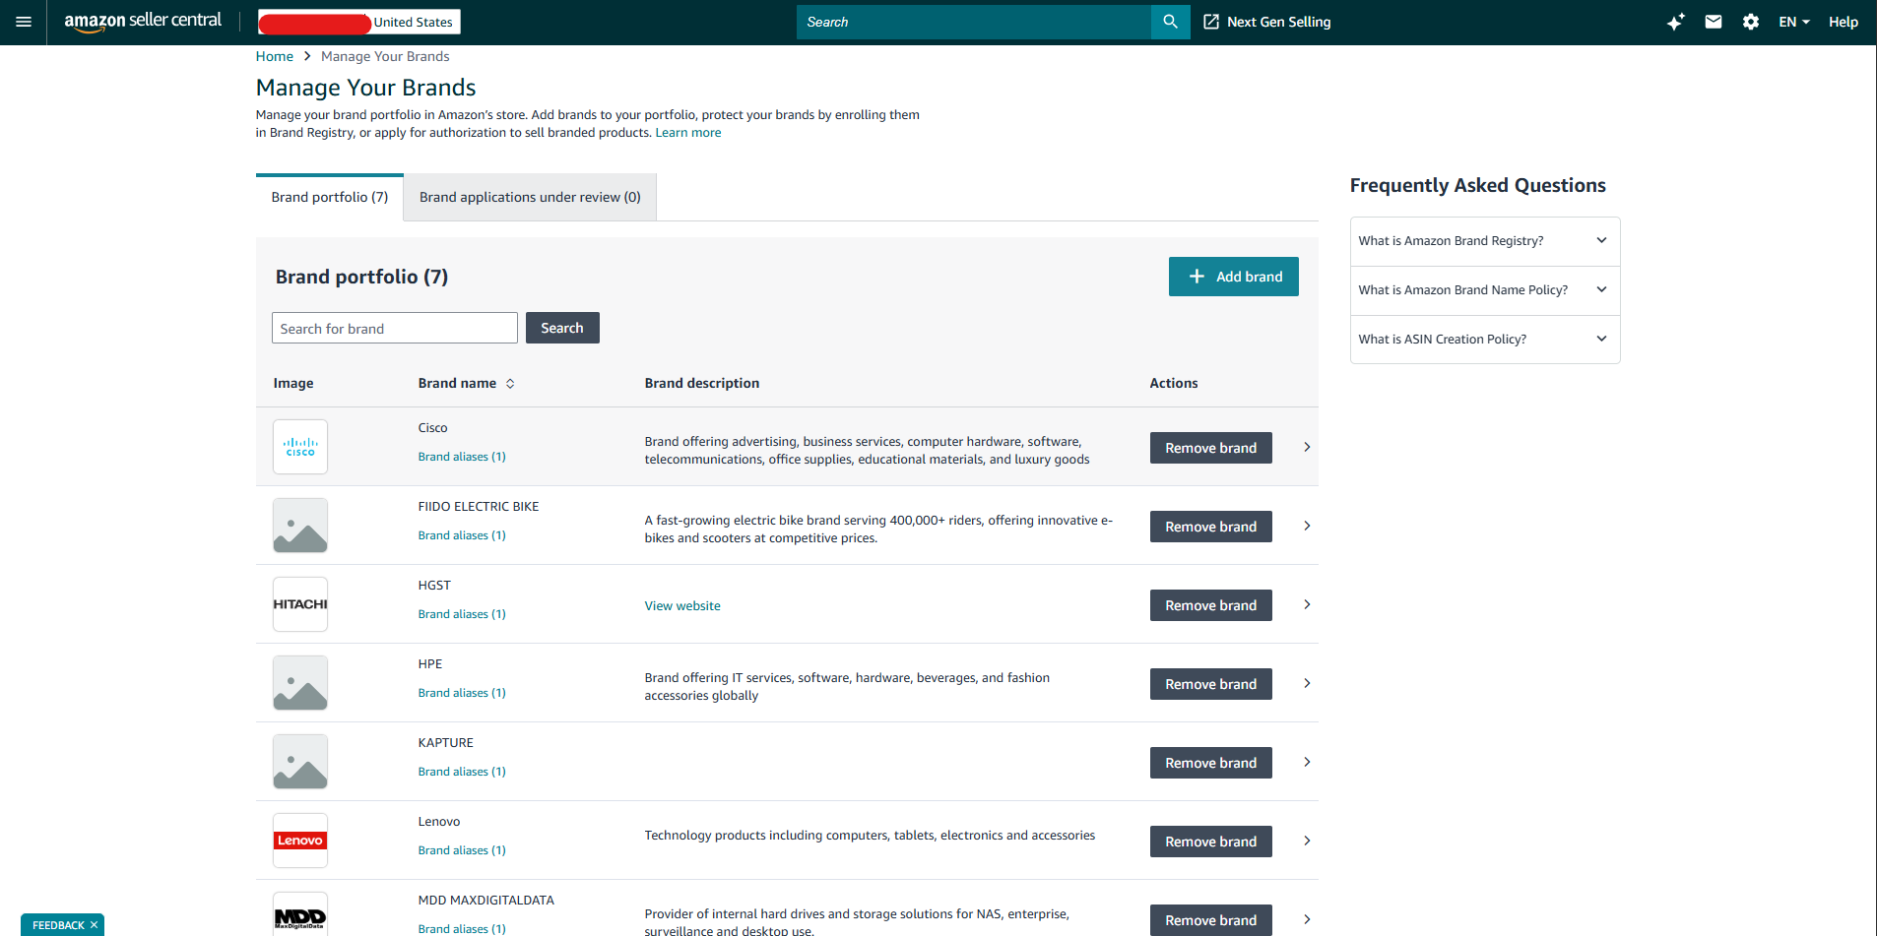Expand What is Amazon Brand Name Policy
Image resolution: width=1877 pixels, height=936 pixels.
(x=1485, y=290)
